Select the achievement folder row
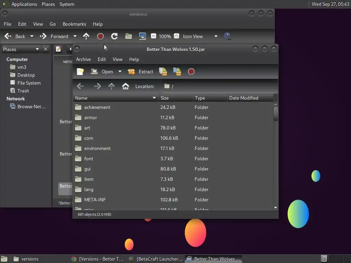This screenshot has width=351, height=263. (173, 107)
